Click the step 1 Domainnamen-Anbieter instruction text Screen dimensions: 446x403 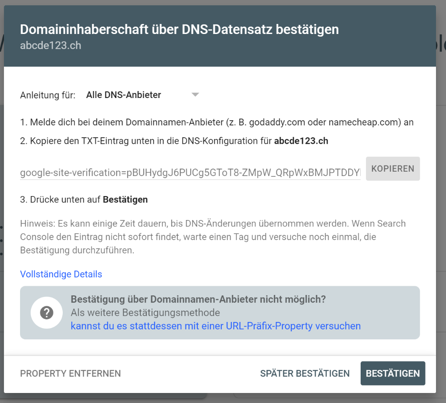point(217,122)
